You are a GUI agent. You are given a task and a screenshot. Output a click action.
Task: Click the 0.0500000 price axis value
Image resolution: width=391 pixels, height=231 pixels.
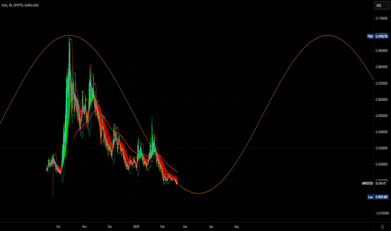click(381, 115)
